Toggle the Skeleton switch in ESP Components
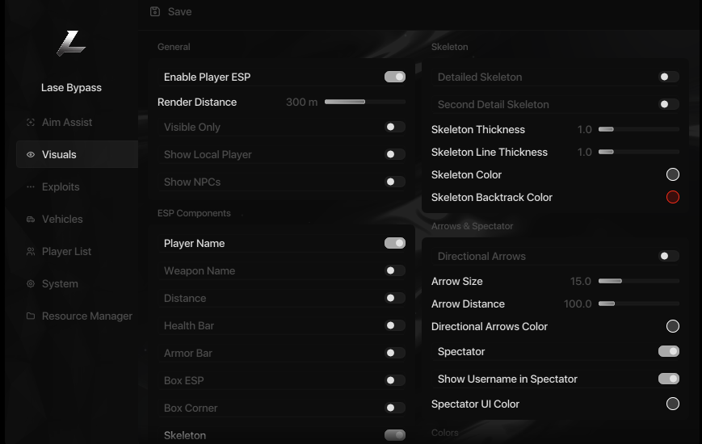The height and width of the screenshot is (444, 702). pyautogui.click(x=395, y=435)
